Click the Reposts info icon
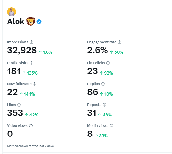 pos(104,105)
